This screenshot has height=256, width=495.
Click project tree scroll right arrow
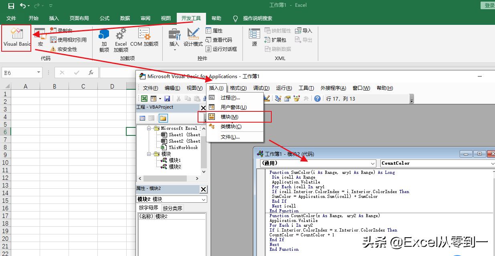[197, 178]
